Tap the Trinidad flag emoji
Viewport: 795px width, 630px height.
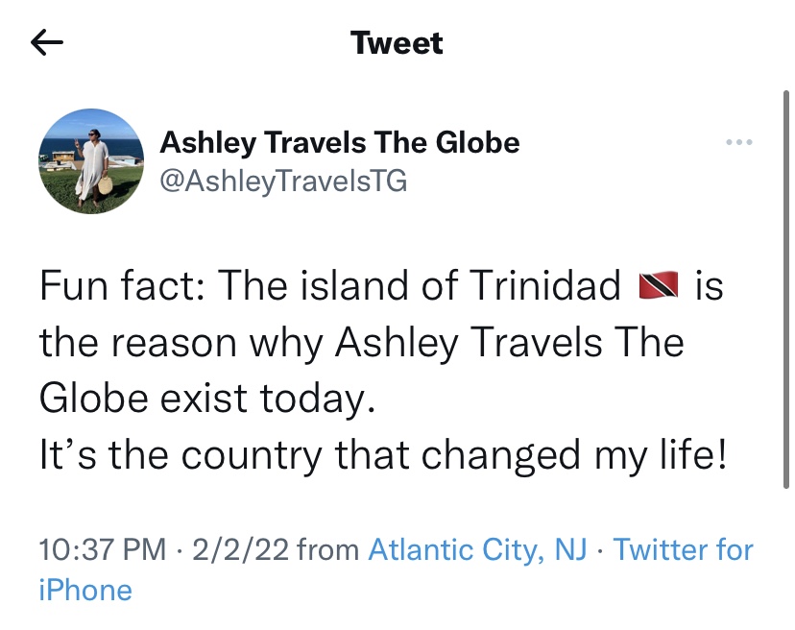coord(659,286)
